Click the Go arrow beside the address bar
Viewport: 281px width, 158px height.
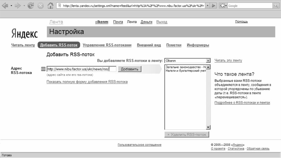pos(213,6)
